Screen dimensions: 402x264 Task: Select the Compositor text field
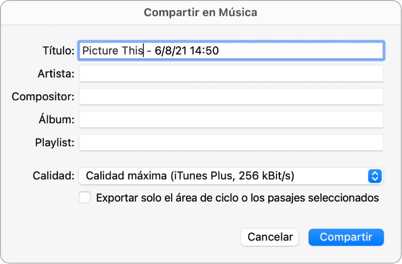point(231,96)
